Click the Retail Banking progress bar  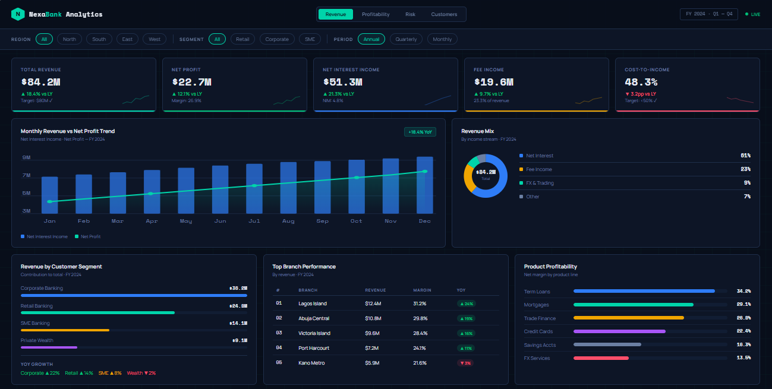[x=134, y=312]
